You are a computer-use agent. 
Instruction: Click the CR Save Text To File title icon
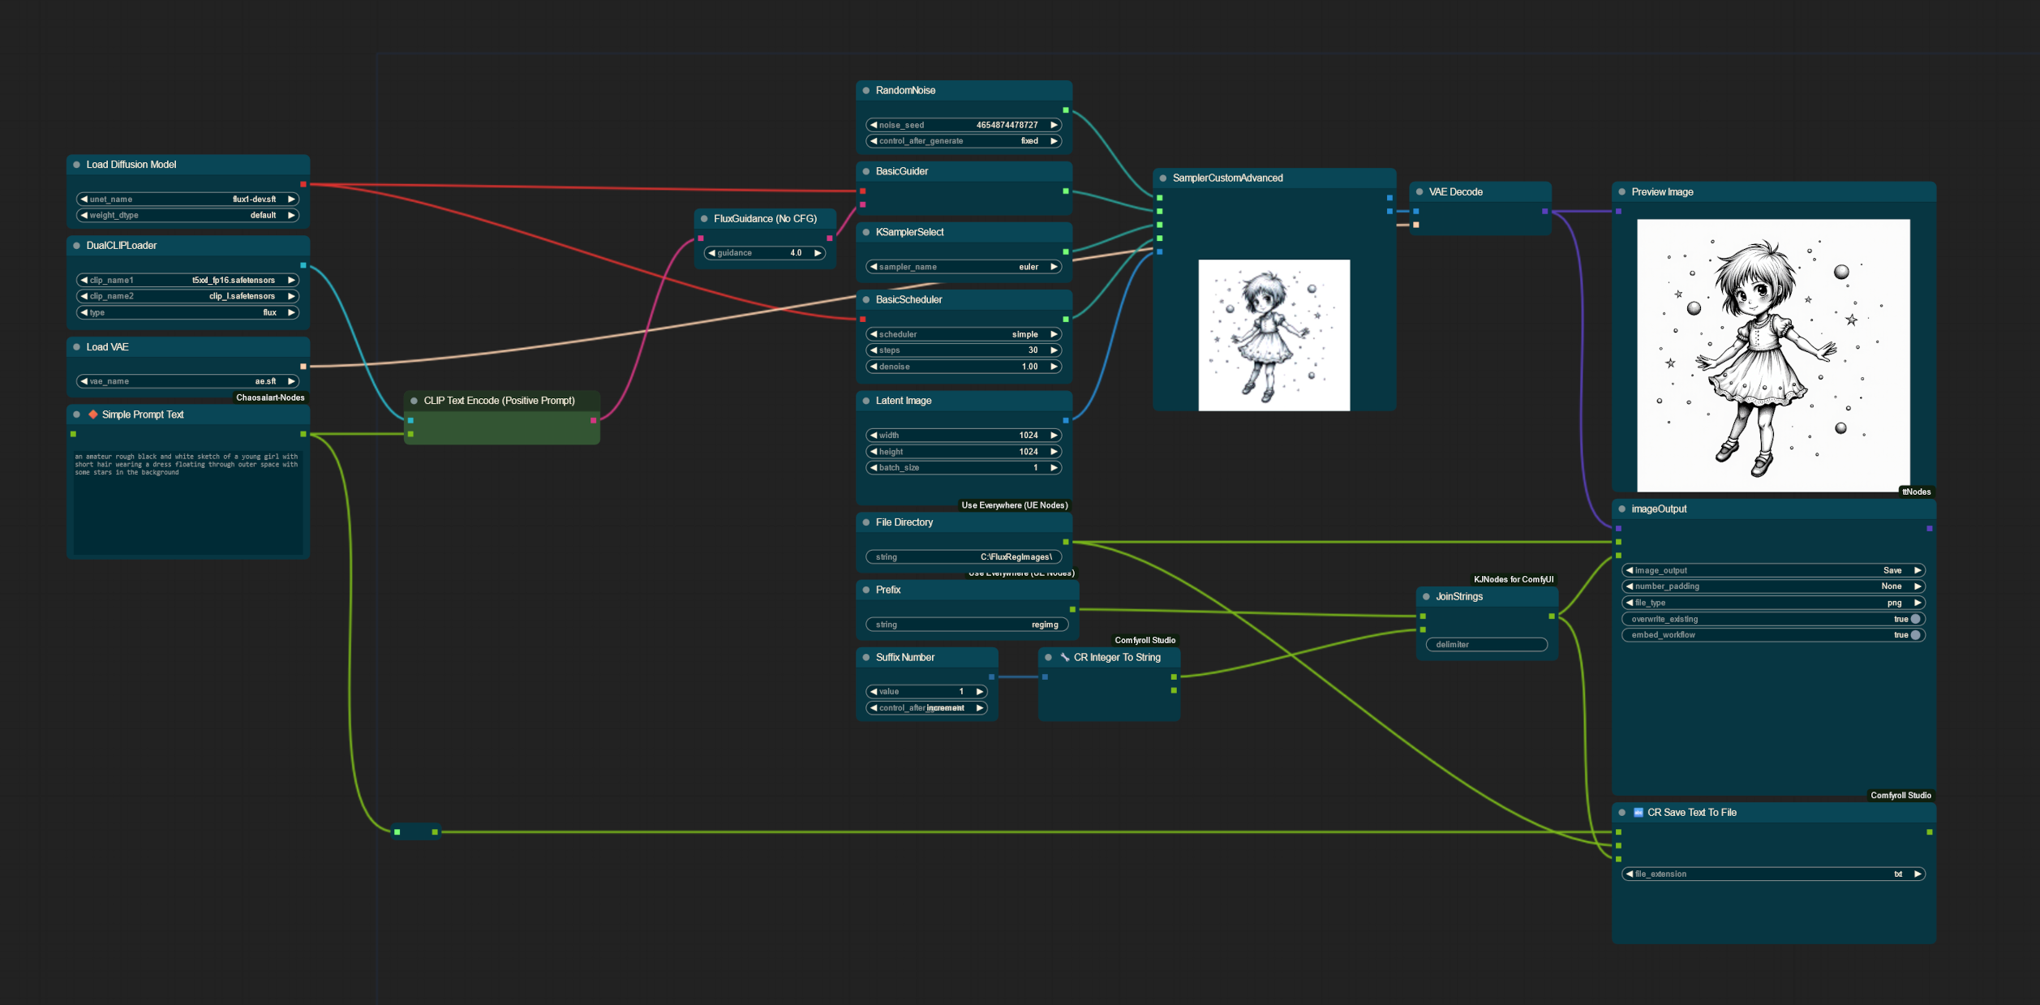(1638, 812)
